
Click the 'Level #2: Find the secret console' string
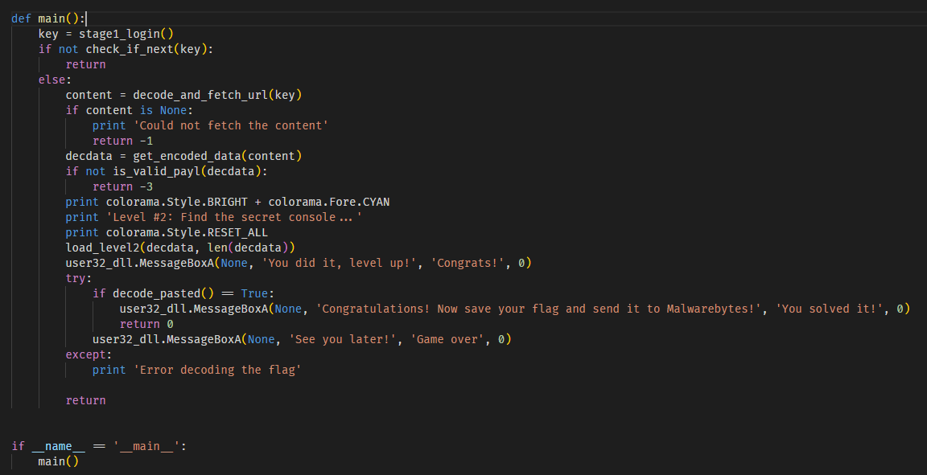(234, 217)
